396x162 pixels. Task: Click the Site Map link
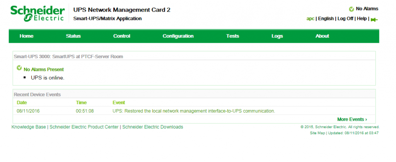[317, 133]
